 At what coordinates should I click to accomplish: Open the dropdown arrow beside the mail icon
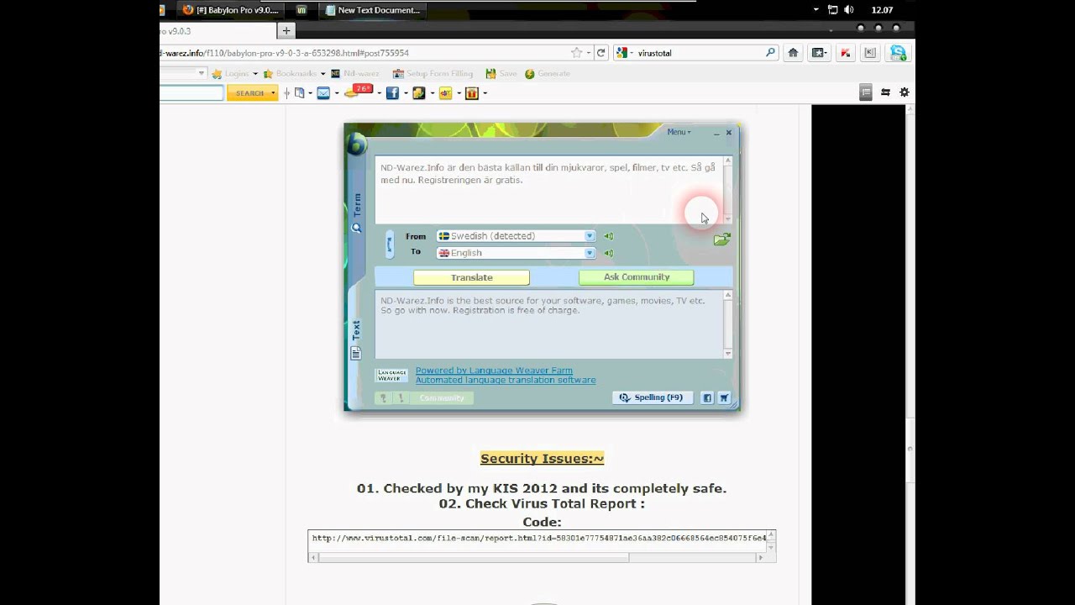coord(337,93)
